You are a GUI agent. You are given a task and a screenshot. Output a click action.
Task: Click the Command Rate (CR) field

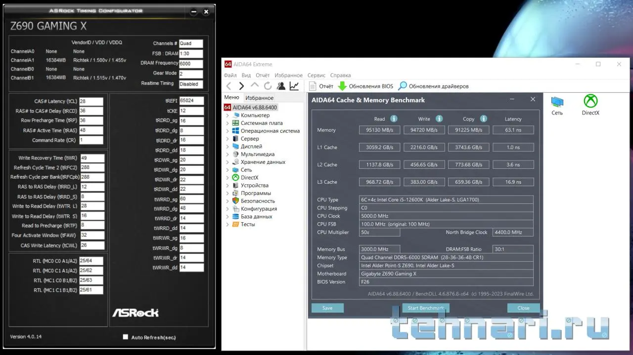[x=91, y=140]
